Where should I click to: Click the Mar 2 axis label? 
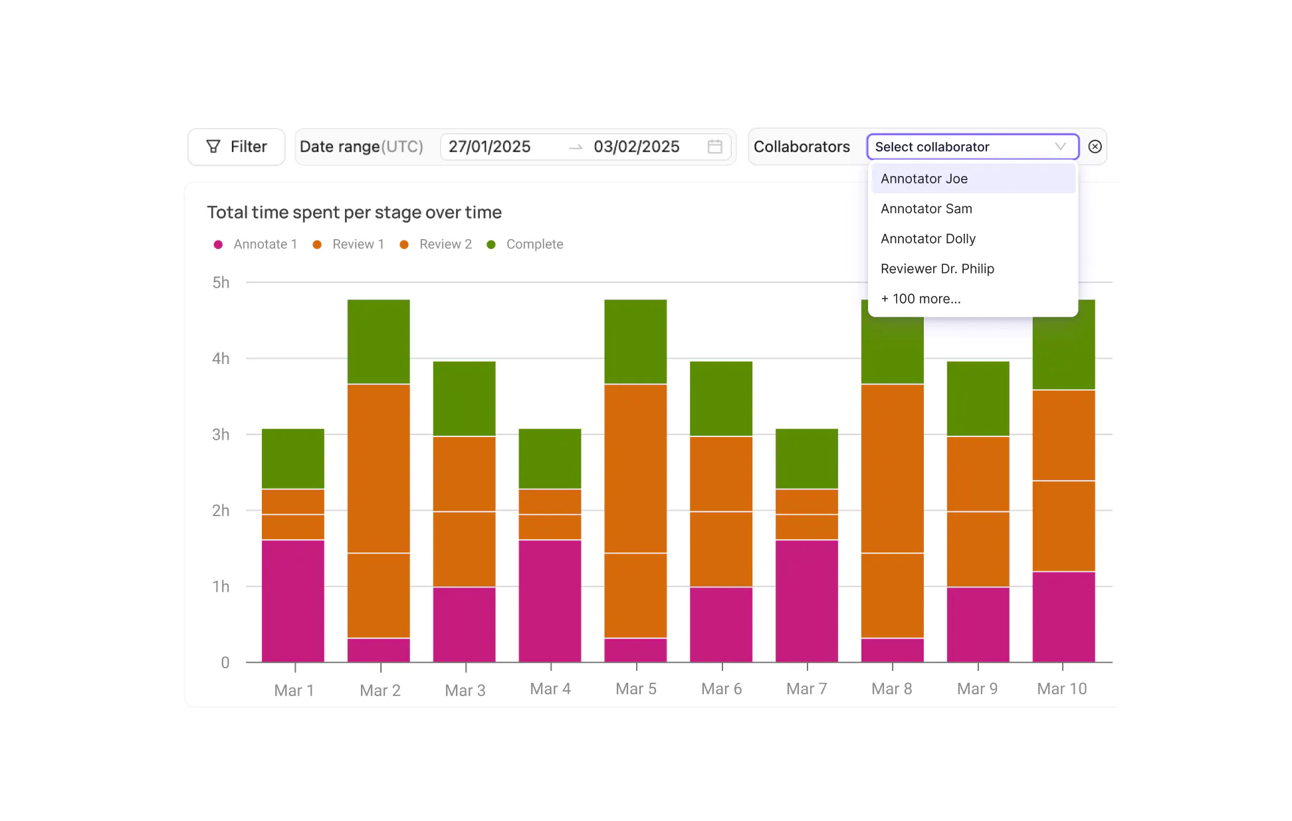click(x=380, y=690)
